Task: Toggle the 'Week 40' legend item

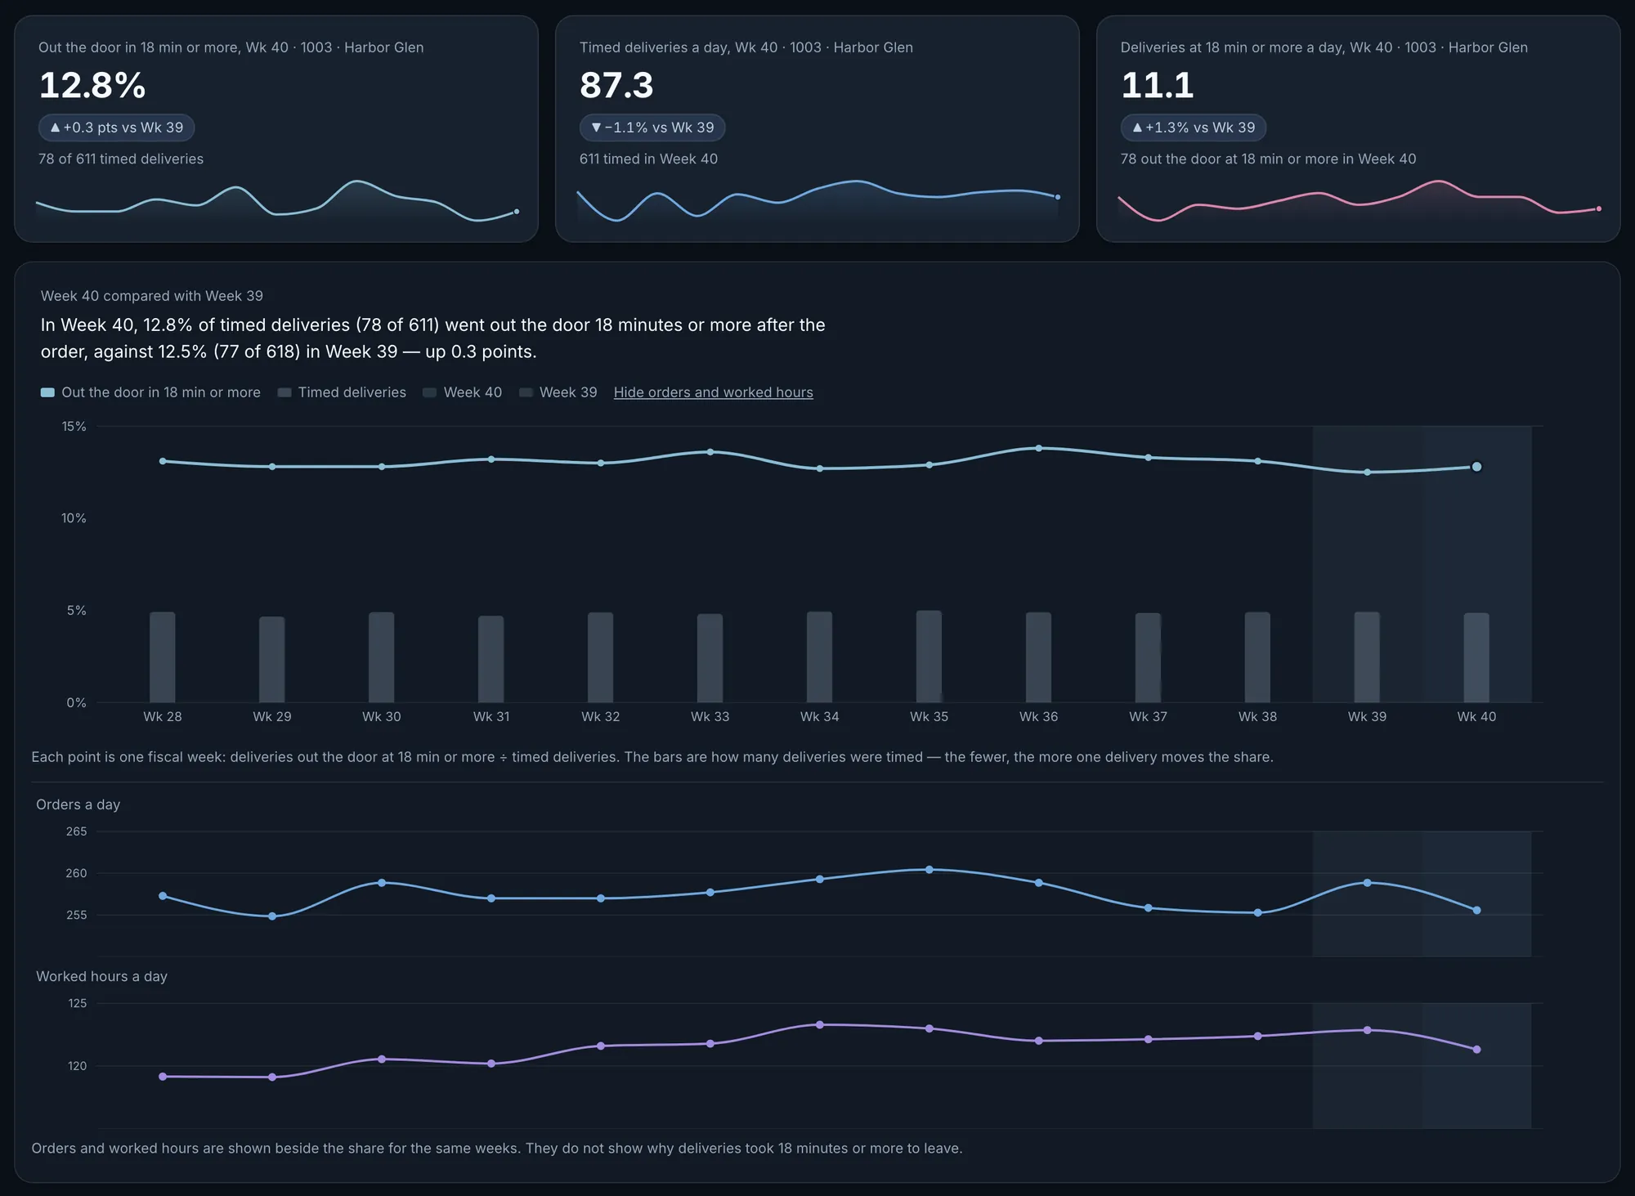Action: (463, 392)
